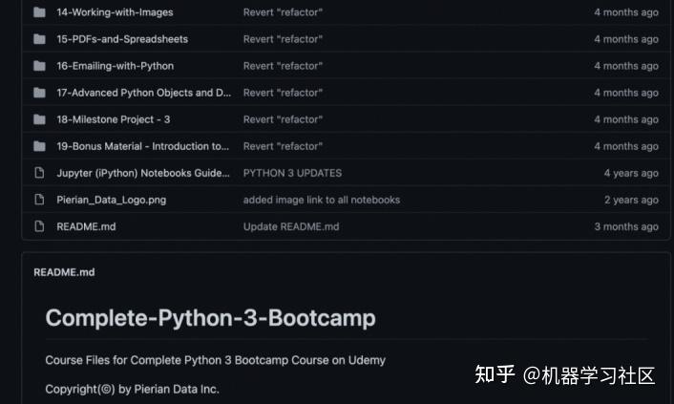This screenshot has width=674, height=404.
Task: Open the Update README.md commit message
Action: click(291, 226)
